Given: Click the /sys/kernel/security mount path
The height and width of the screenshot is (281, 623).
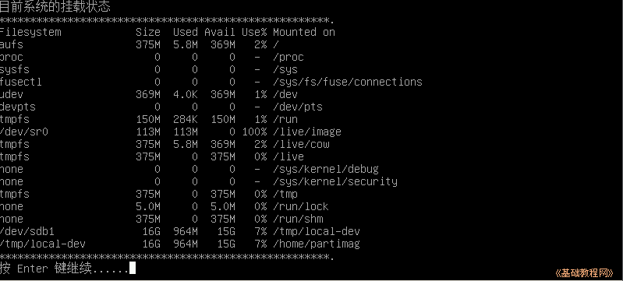Looking at the screenshot, I should click(335, 182).
